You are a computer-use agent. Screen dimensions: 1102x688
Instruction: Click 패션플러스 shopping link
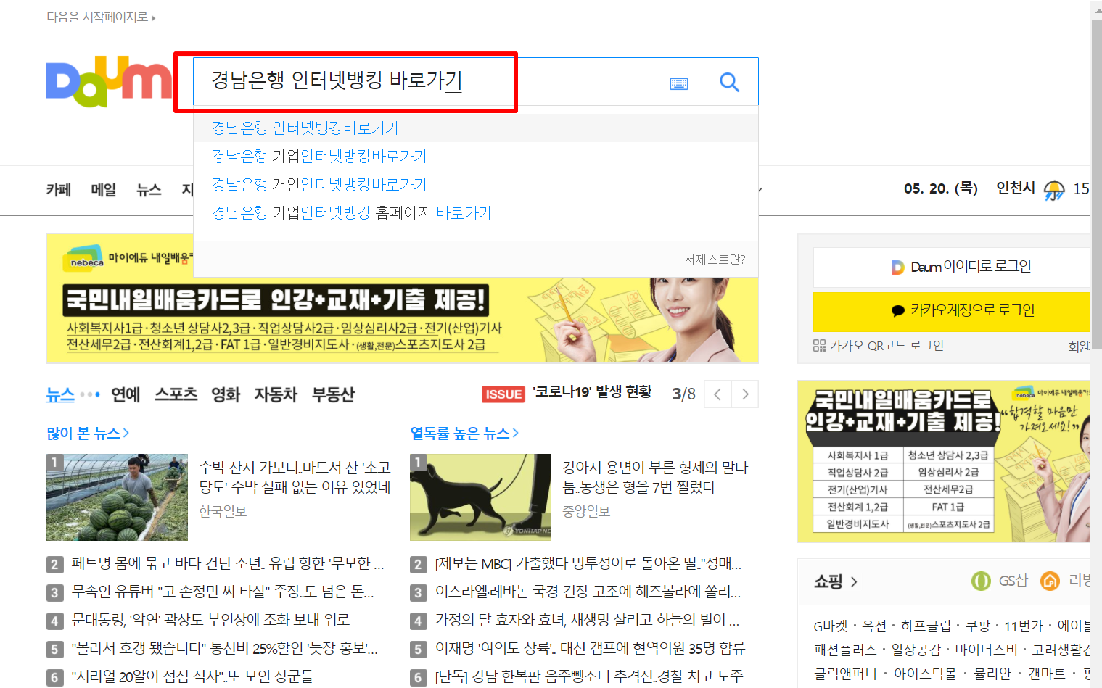(845, 650)
